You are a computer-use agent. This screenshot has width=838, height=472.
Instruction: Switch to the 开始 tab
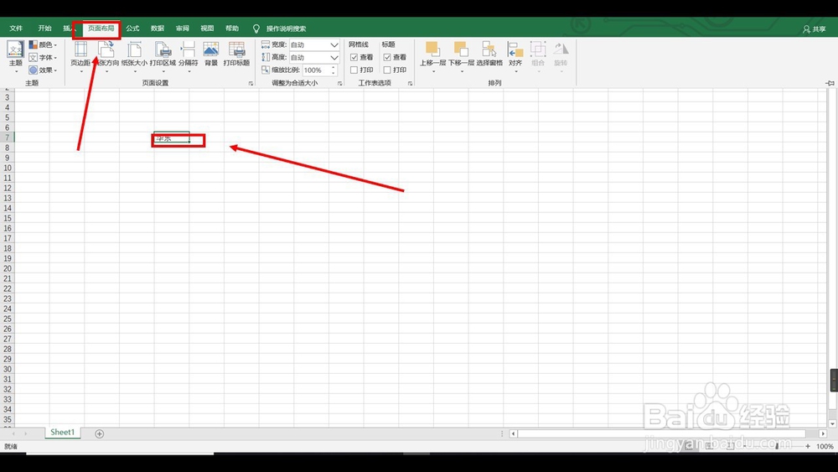[45, 29]
